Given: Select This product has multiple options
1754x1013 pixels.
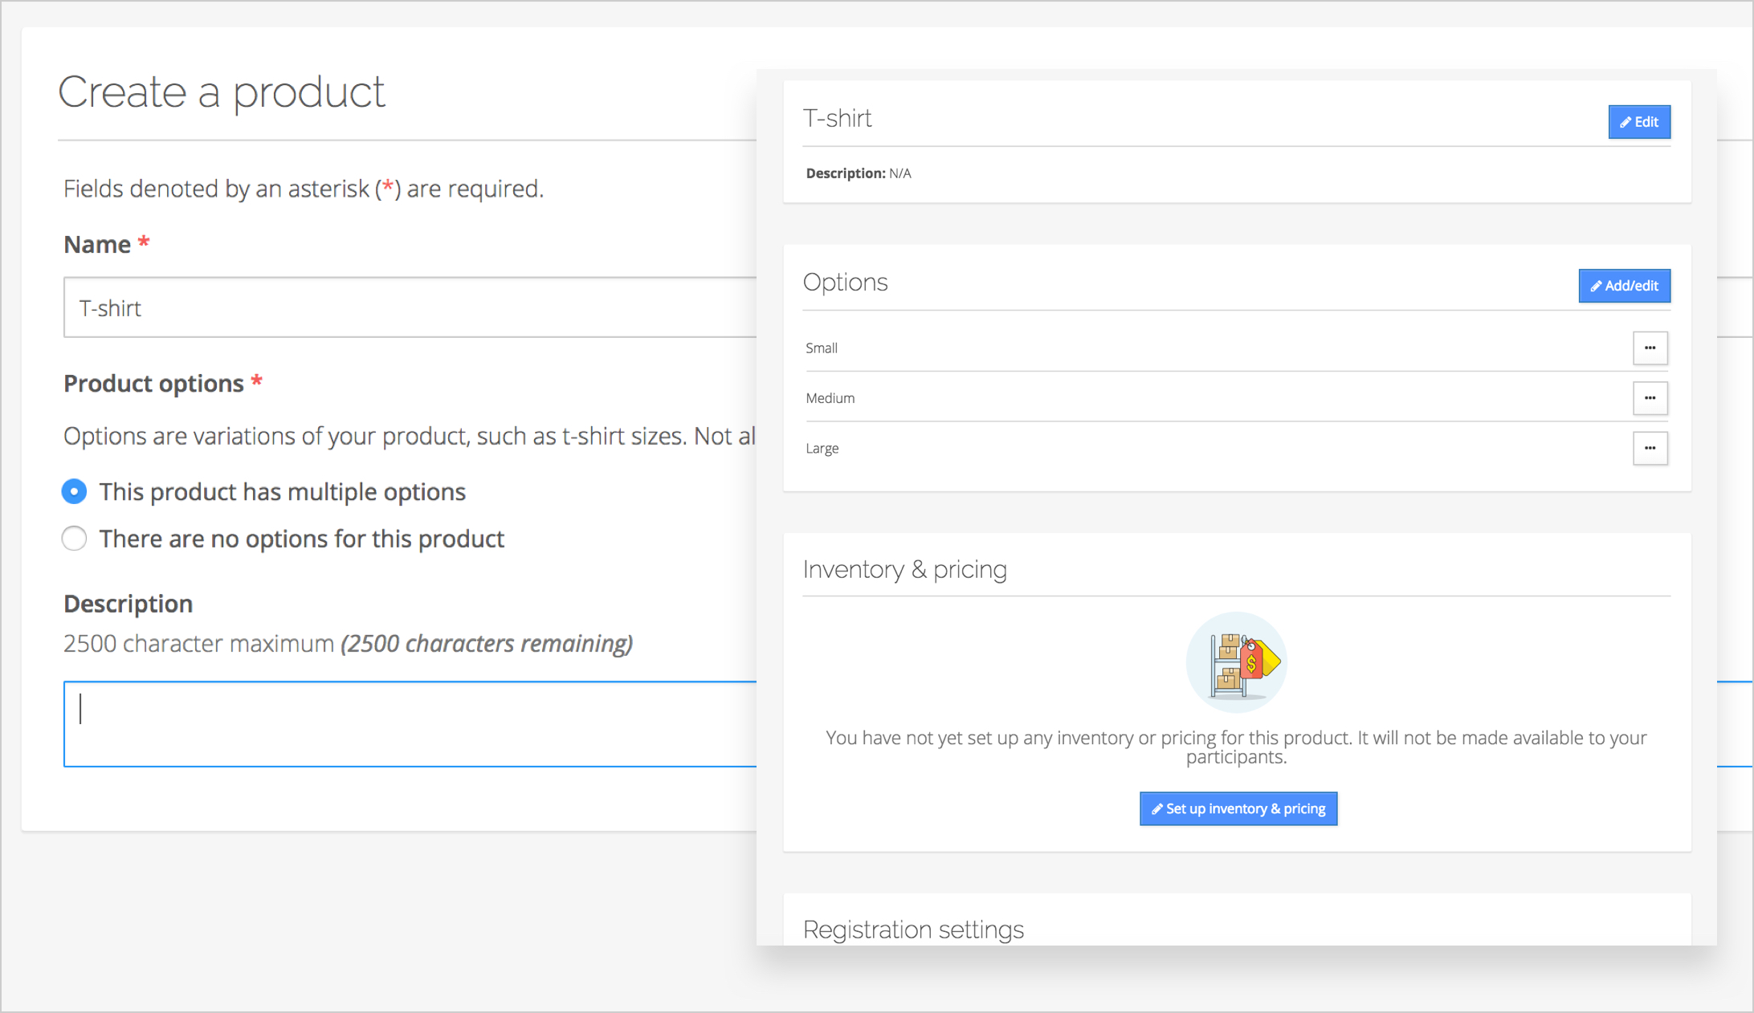Looking at the screenshot, I should pyautogui.click(x=75, y=491).
